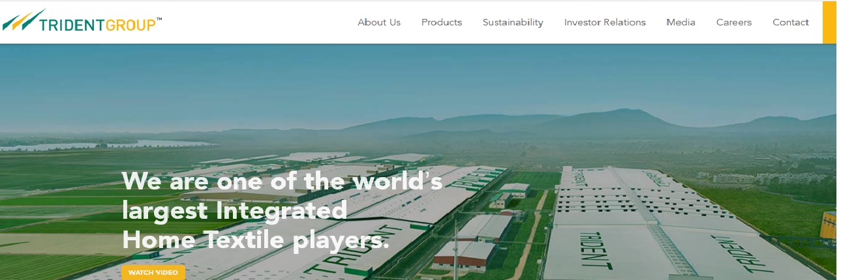Click the white scrollbar strip on the right edge
841x280 pixels.
pyautogui.click(x=838, y=140)
